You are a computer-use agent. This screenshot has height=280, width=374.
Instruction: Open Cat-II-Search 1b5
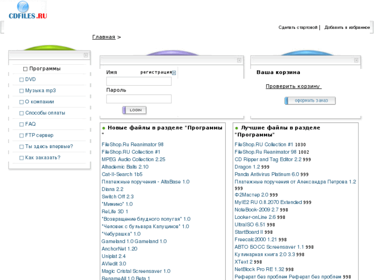coord(122,174)
